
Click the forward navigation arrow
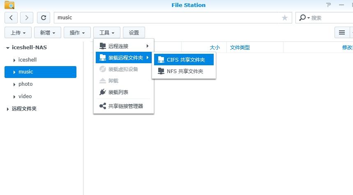27,18
